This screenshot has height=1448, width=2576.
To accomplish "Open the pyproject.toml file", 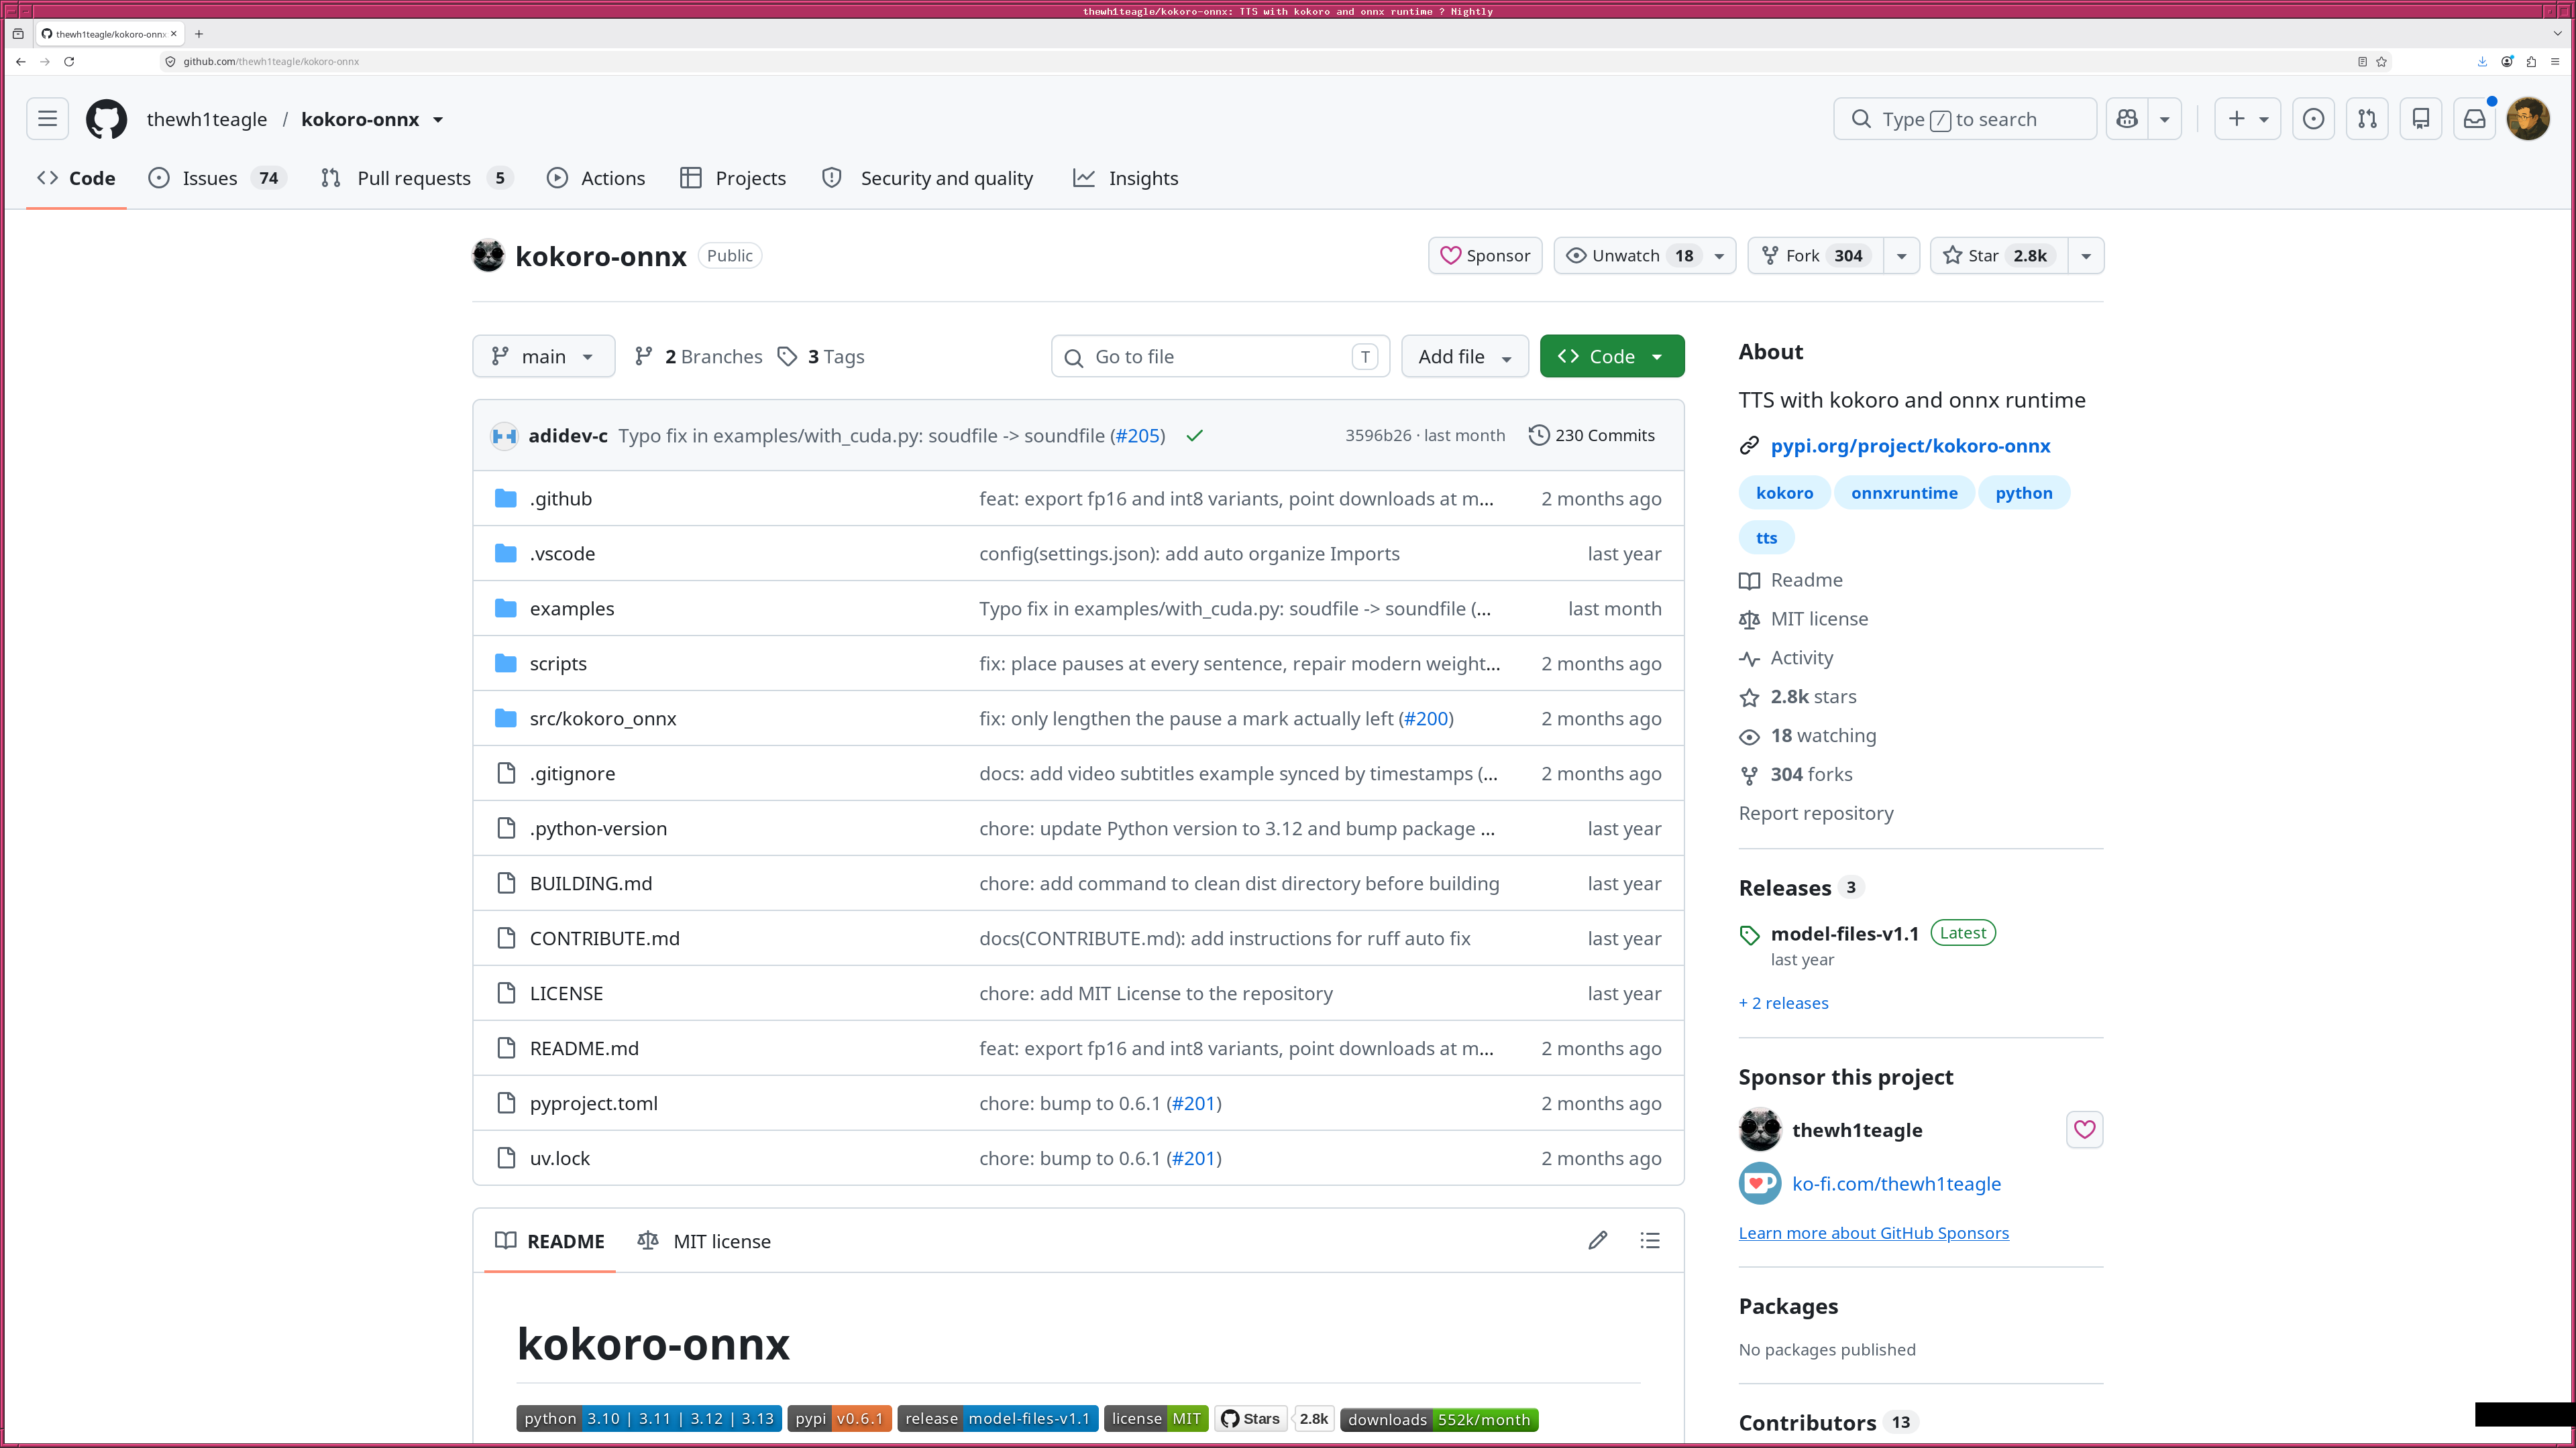I will point(594,1103).
